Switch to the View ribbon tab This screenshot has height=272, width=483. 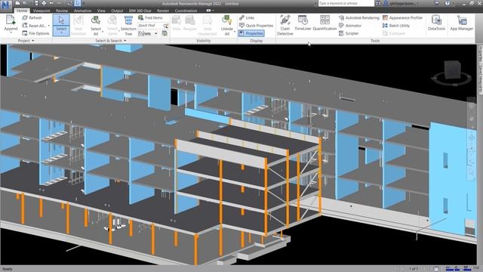click(101, 11)
